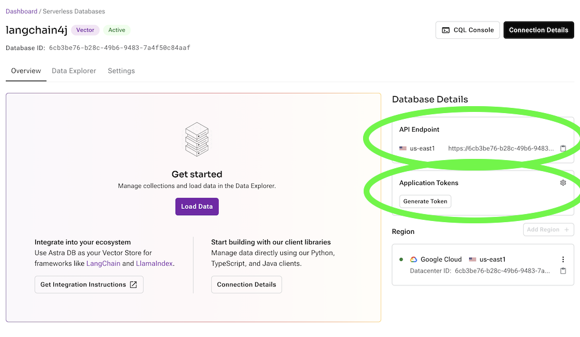Click the US flag beside the API endpoint
The width and height of the screenshot is (580, 337).
pyautogui.click(x=403, y=148)
